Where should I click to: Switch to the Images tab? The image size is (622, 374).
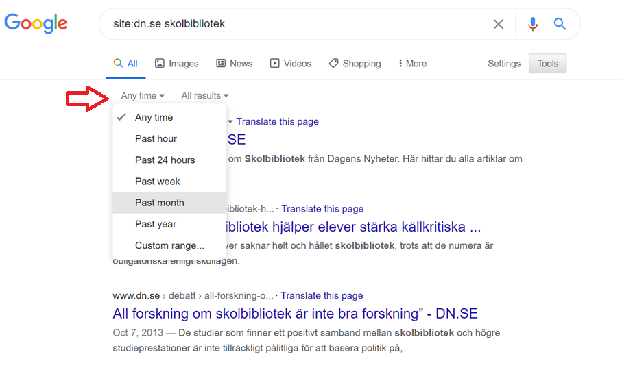[x=176, y=64]
